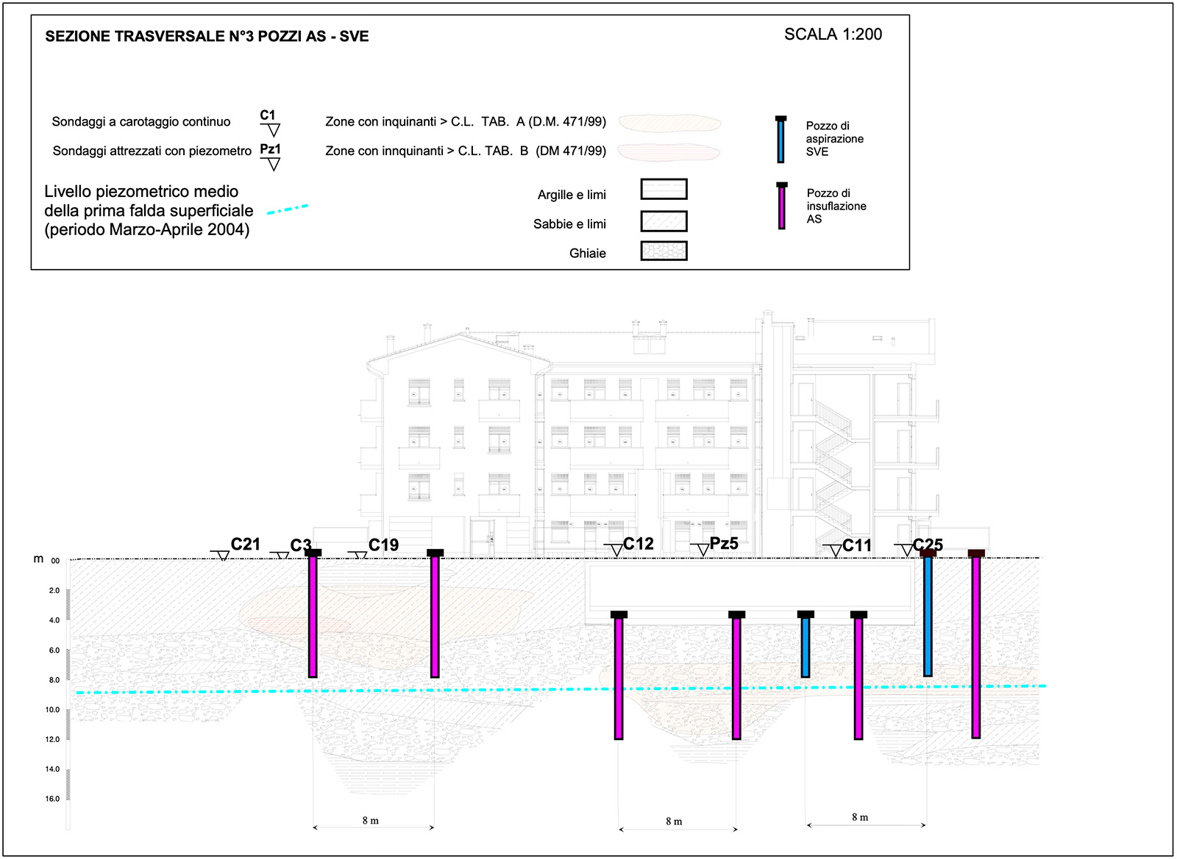The width and height of the screenshot is (1177, 859).
Task: Click the C19 borehole label
Action: pos(383,545)
